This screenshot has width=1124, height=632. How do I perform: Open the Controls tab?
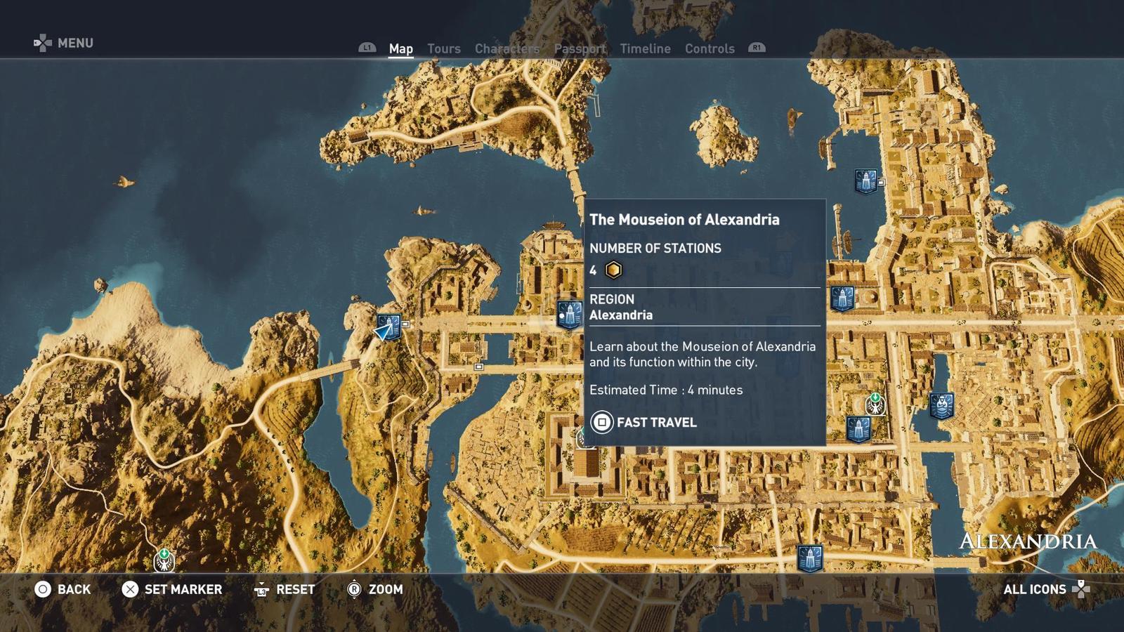click(709, 48)
